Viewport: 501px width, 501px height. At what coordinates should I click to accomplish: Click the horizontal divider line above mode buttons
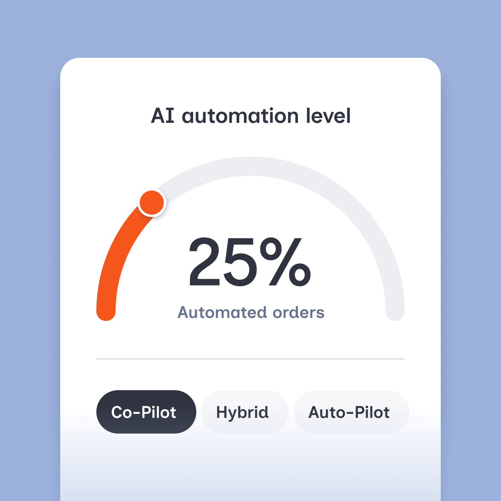250,359
